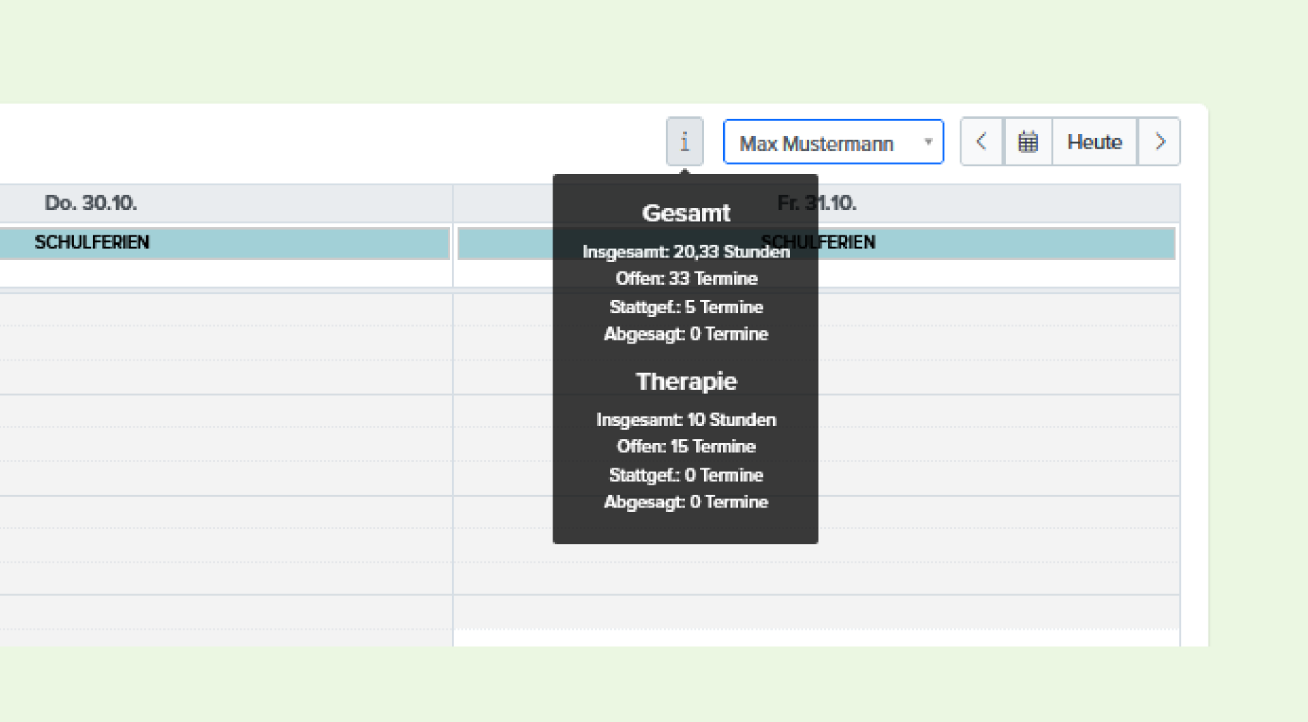1308x722 pixels.
Task: Go to previous week with left chevron
Action: (x=982, y=142)
